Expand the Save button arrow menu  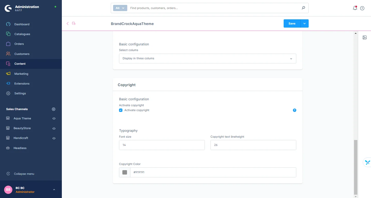coord(305,23)
